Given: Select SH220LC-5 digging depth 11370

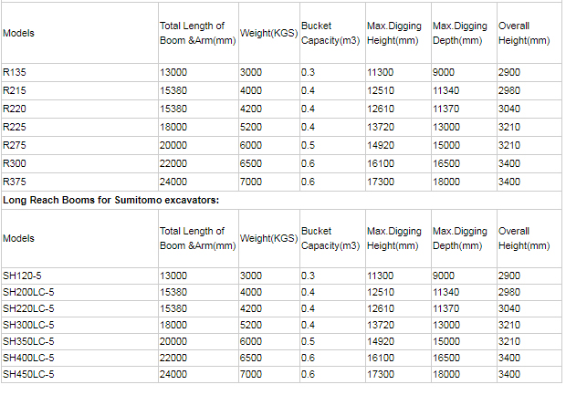Looking at the screenshot, I should [x=446, y=308].
